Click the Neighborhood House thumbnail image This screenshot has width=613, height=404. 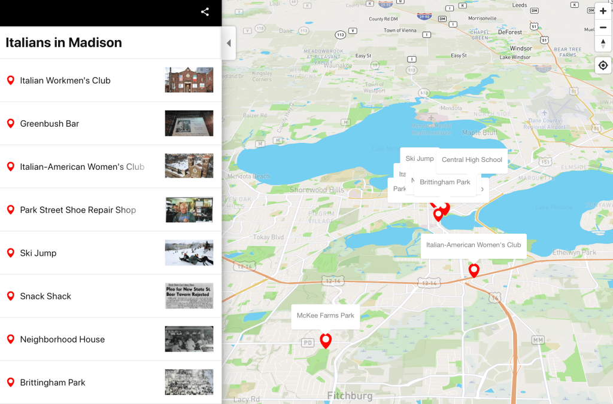(x=189, y=339)
